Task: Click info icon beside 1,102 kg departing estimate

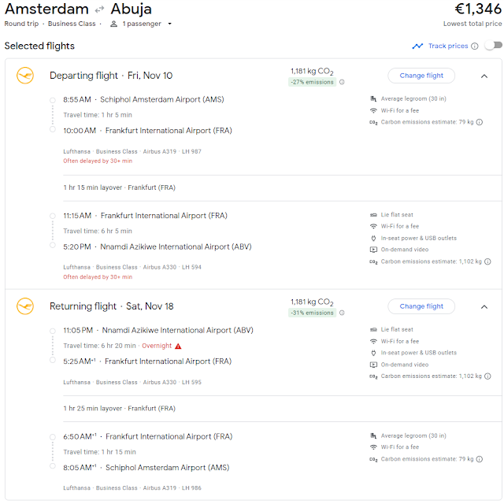Action: (487, 261)
